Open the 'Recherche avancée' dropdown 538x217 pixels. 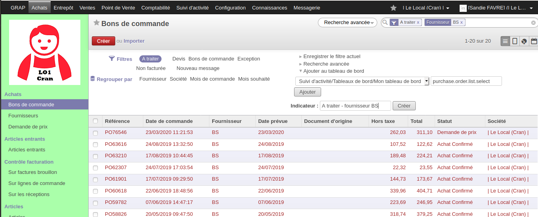(347, 23)
